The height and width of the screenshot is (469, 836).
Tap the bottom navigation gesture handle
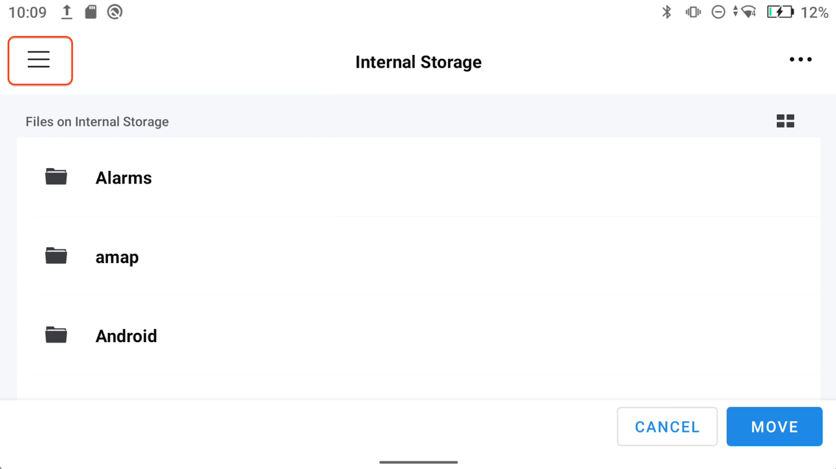418,462
